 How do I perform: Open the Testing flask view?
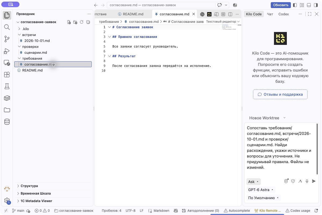point(7,86)
